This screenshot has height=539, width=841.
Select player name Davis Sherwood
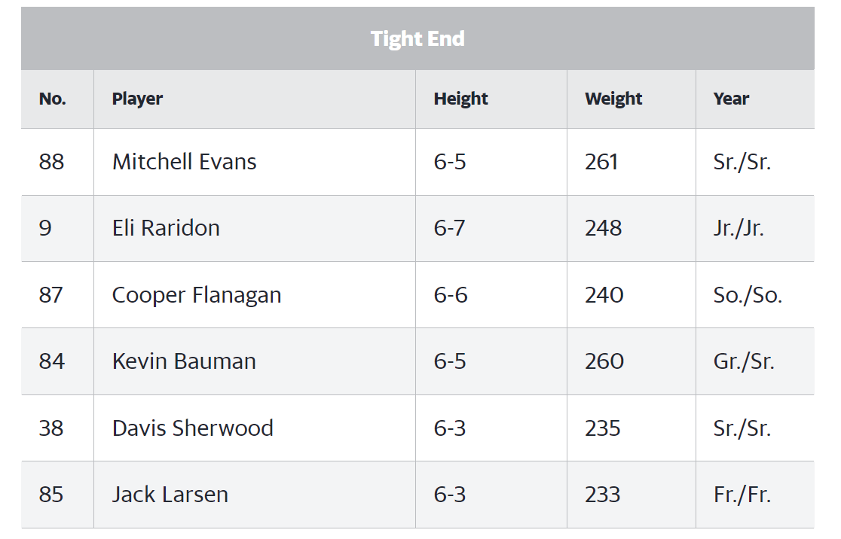[193, 428]
